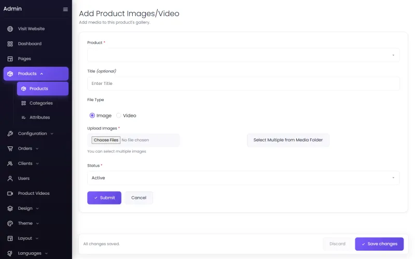Click Select Multiple from Media Folder
The height and width of the screenshot is (259, 415).
[288, 140]
